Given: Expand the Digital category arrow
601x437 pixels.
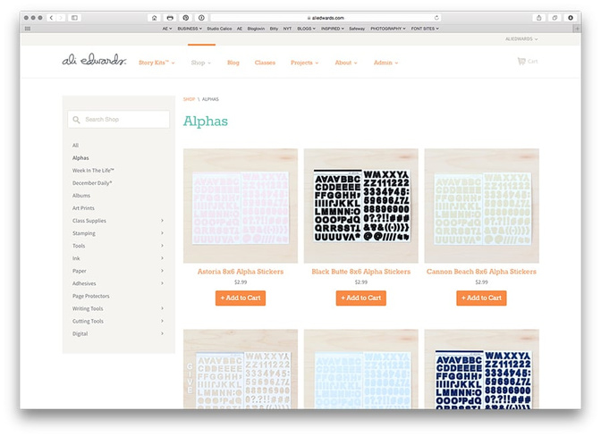Looking at the screenshot, I should (162, 333).
